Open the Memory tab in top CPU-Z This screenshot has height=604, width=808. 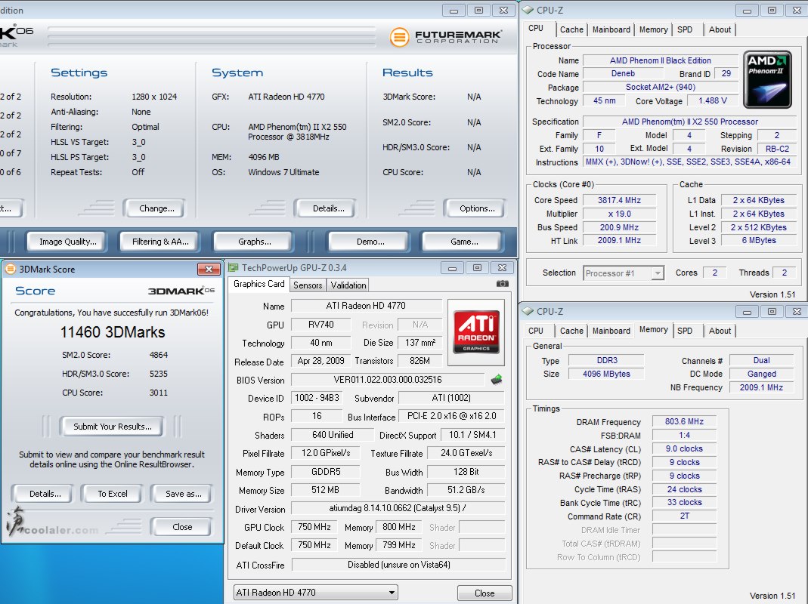[x=653, y=29]
